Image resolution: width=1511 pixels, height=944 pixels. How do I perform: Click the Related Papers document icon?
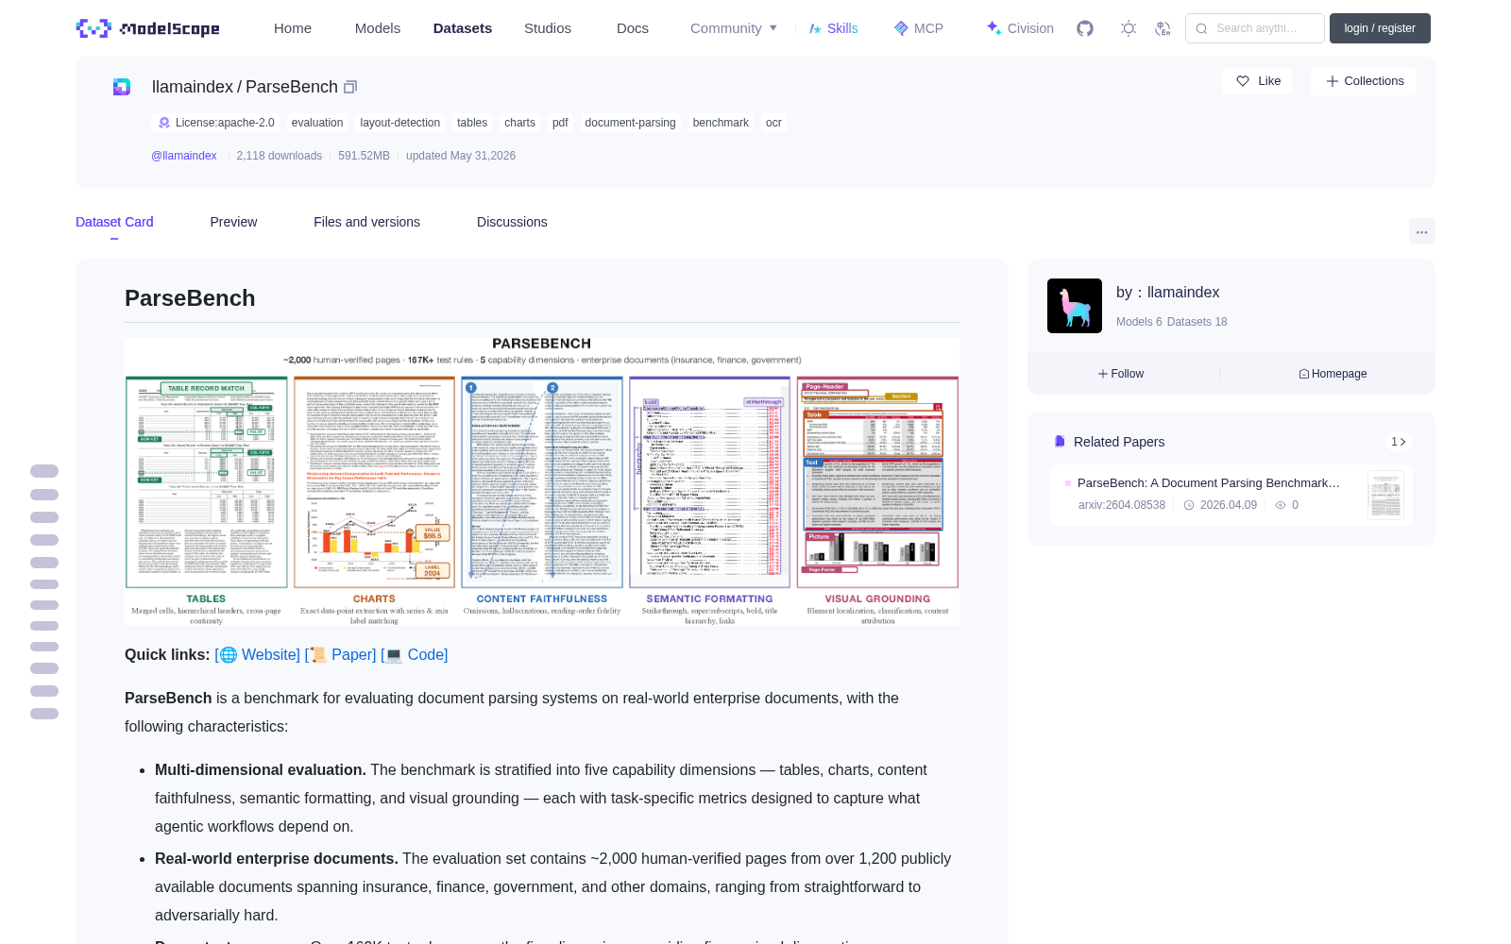point(1060,442)
